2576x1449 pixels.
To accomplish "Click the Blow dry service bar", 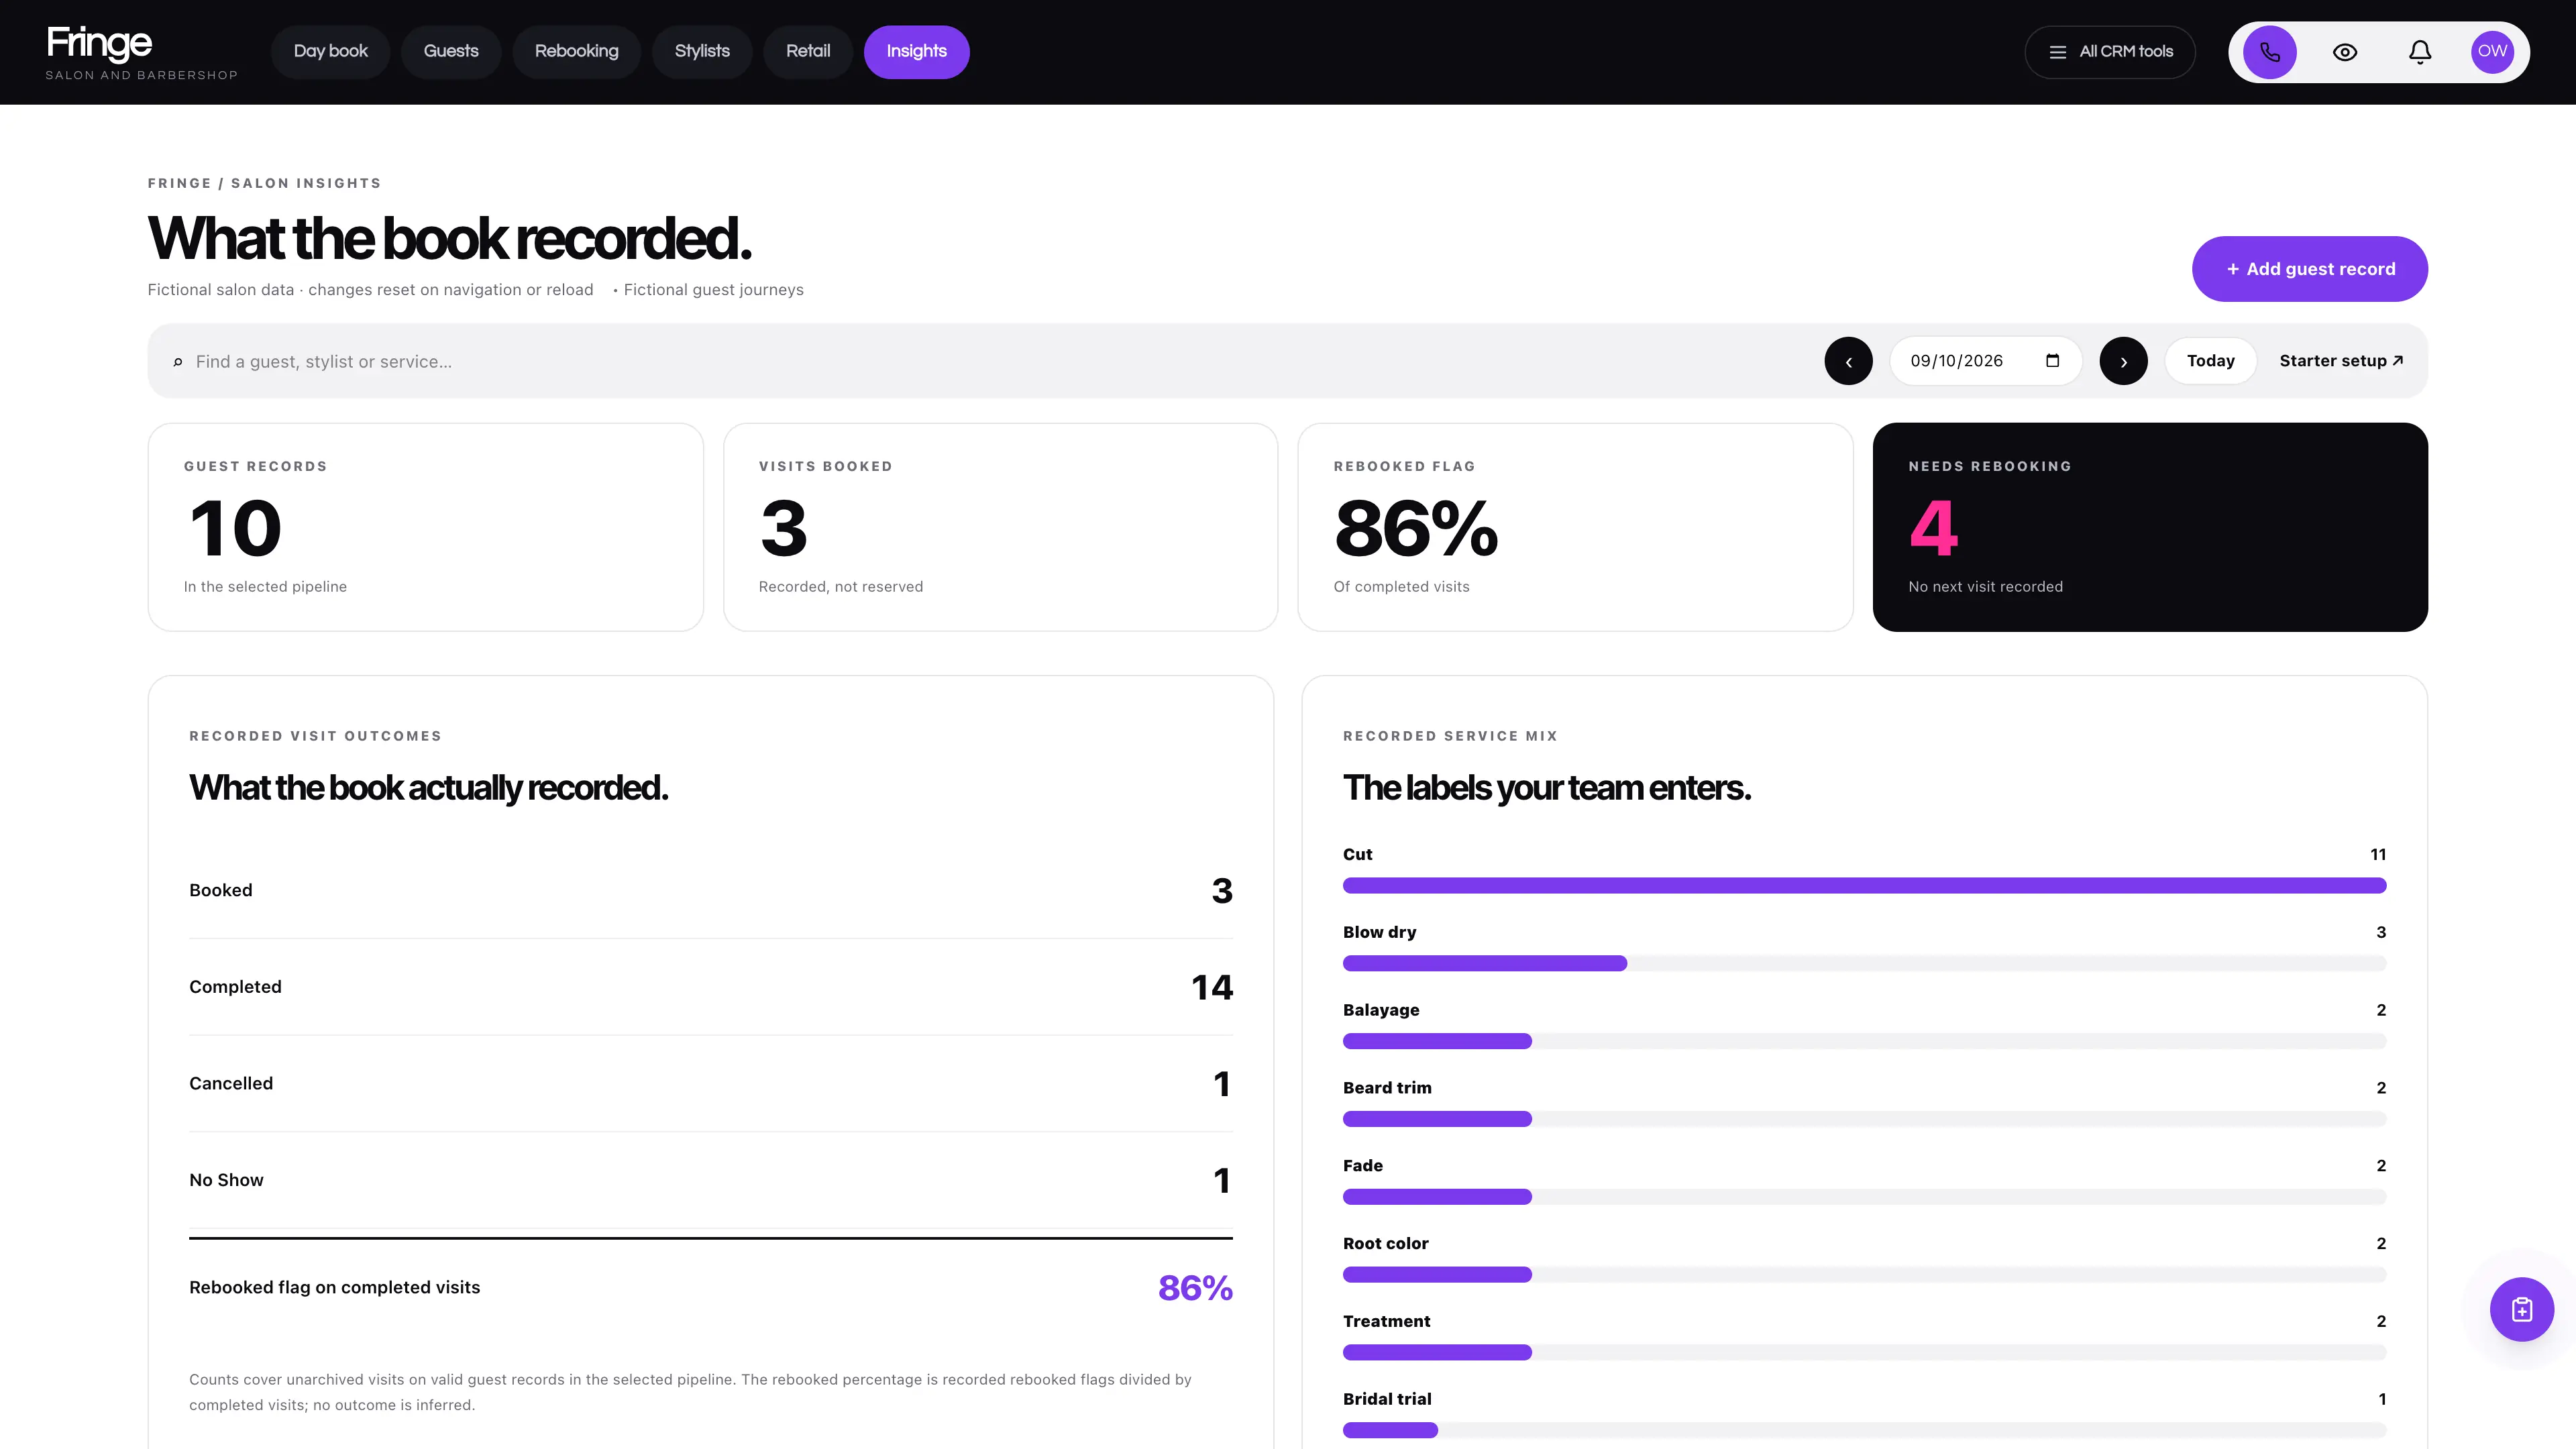I will click(x=1864, y=963).
